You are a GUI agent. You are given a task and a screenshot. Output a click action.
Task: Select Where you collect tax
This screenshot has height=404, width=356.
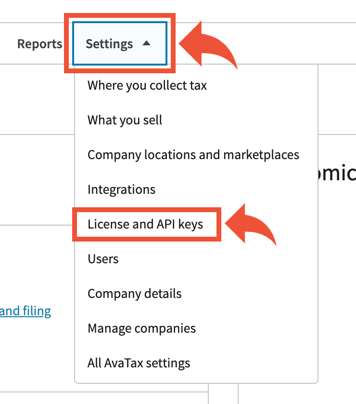(147, 86)
